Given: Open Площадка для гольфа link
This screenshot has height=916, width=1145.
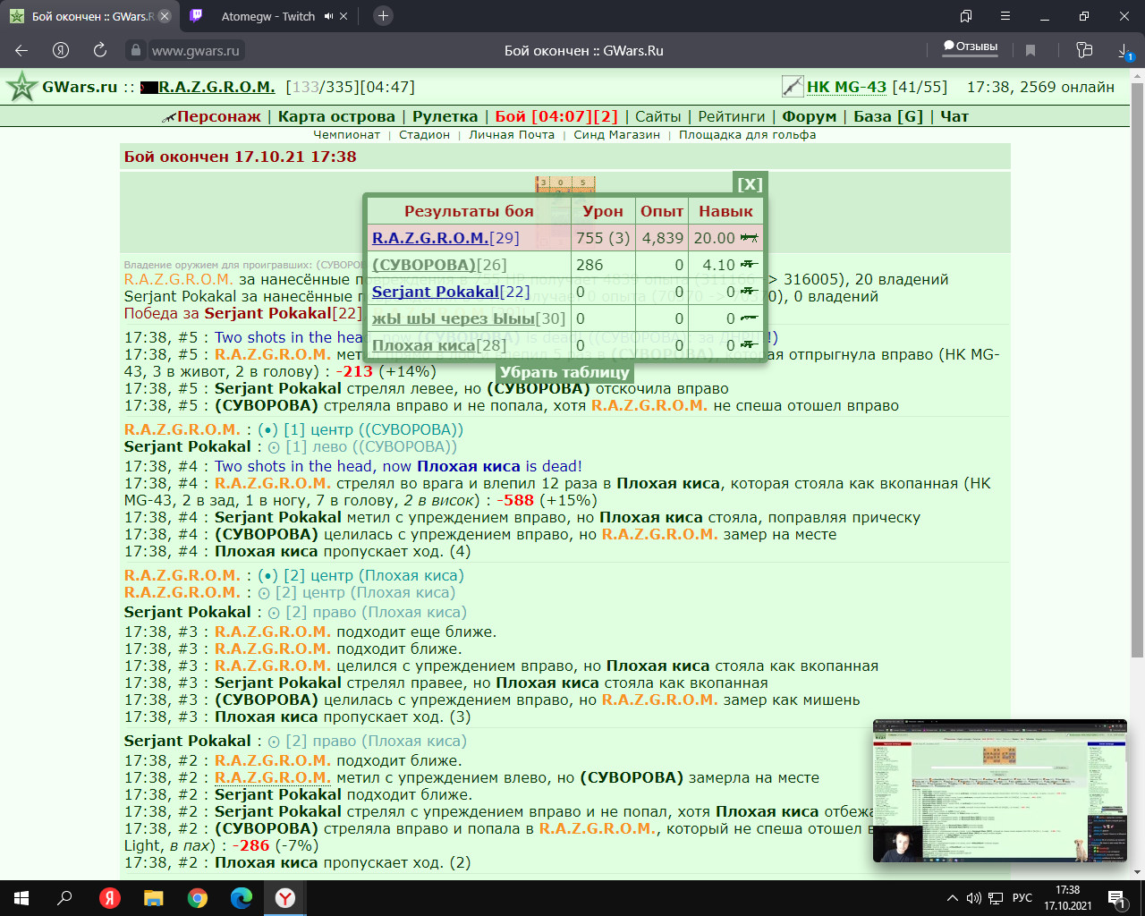Looking at the screenshot, I should click(x=747, y=135).
